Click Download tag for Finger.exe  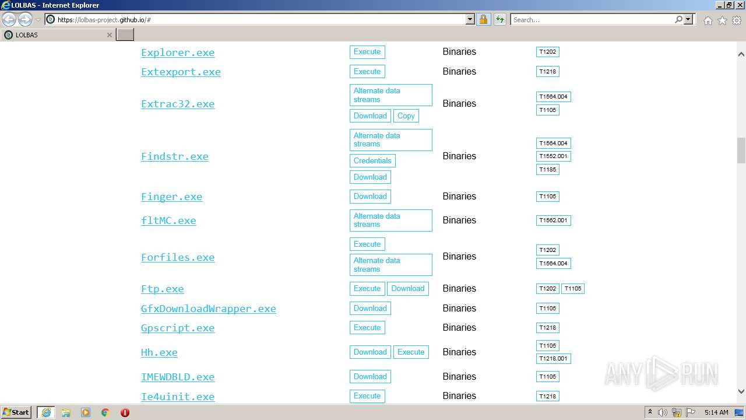pos(370,197)
